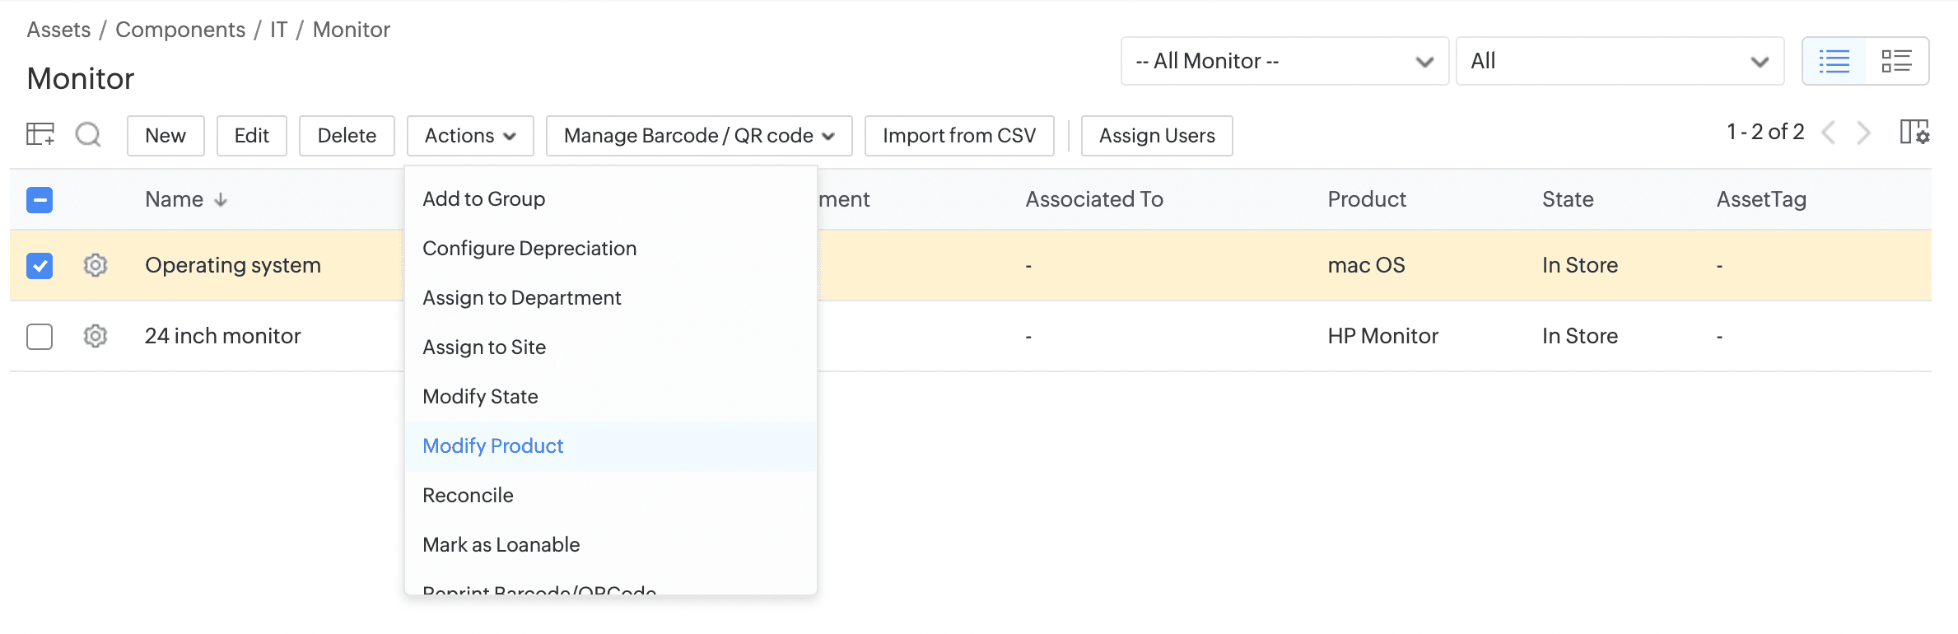Open column settings gear icon
The image size is (1958, 634).
pyautogui.click(x=1914, y=133)
